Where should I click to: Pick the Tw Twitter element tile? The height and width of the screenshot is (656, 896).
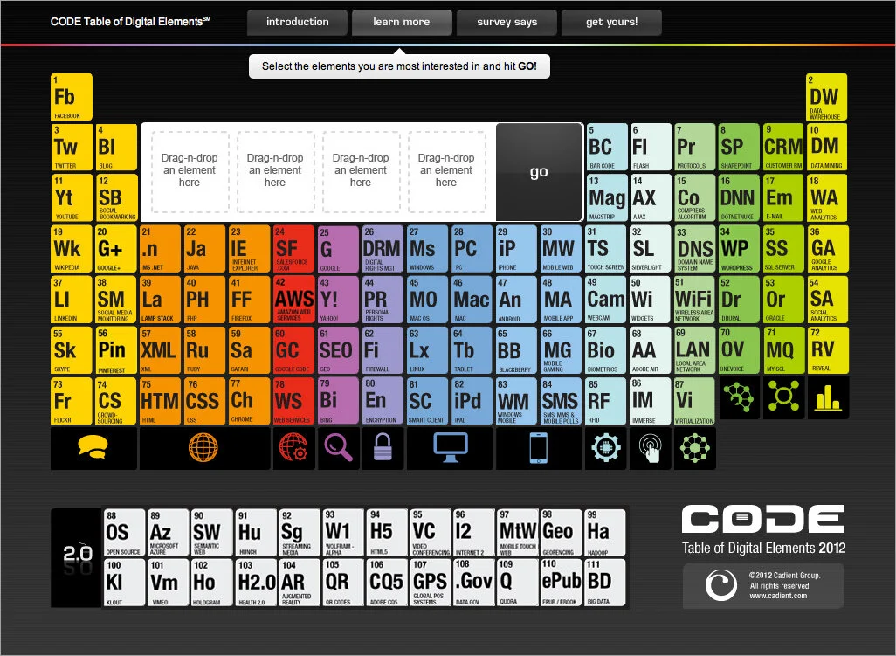(72, 147)
